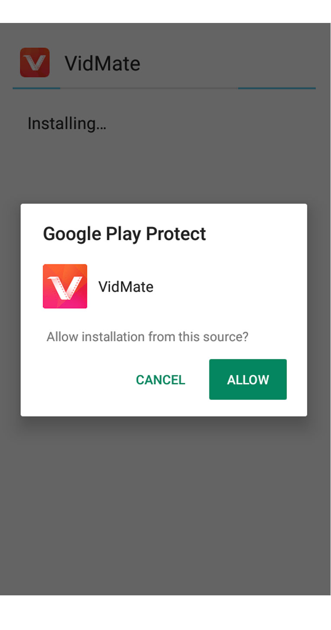Image resolution: width=331 pixels, height=630 pixels.
Task: Click the gray middle of the progress bar
Action: pyautogui.click(x=149, y=88)
